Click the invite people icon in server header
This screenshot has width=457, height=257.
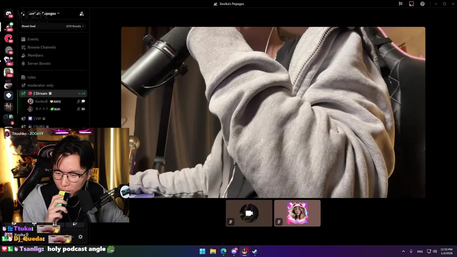[82, 14]
